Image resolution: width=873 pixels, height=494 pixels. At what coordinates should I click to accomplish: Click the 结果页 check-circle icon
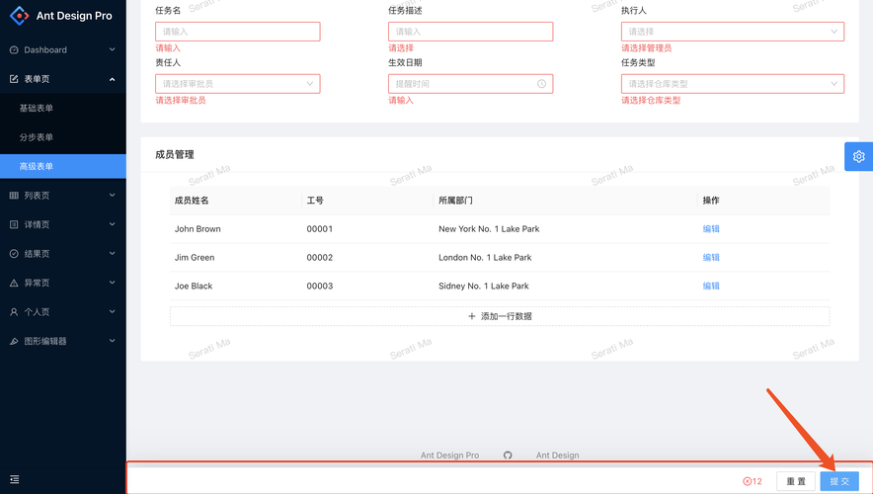click(x=14, y=253)
